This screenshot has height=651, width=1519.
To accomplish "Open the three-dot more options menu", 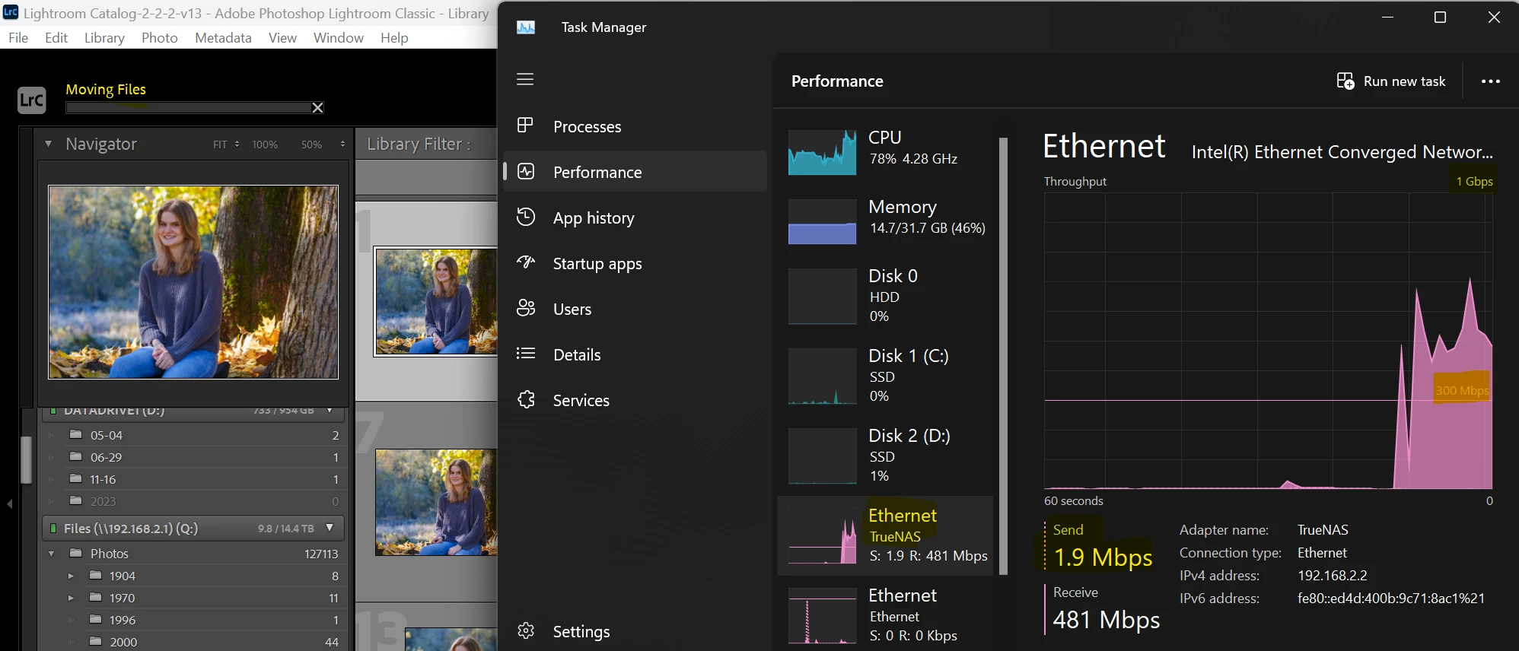I will click(1491, 81).
